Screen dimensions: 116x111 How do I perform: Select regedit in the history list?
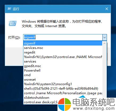pos(63,52)
